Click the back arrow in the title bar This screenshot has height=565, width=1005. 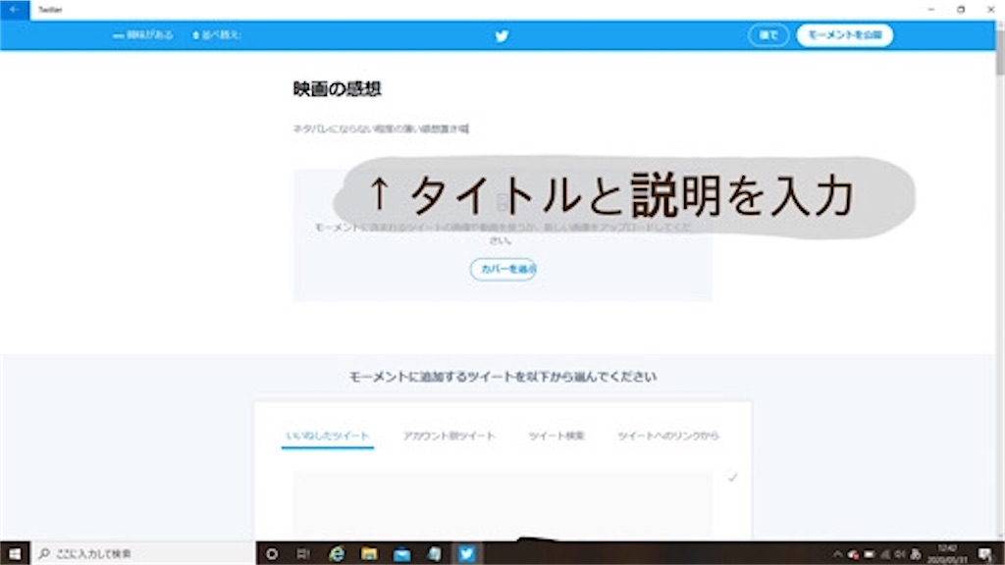pyautogui.click(x=14, y=10)
